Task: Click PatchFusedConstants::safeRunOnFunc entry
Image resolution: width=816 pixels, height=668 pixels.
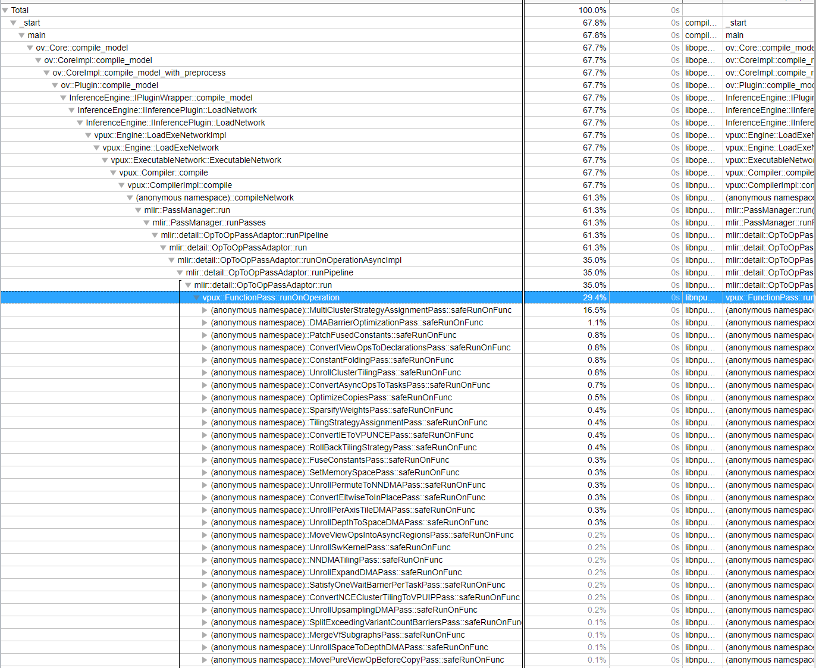Action: (333, 335)
